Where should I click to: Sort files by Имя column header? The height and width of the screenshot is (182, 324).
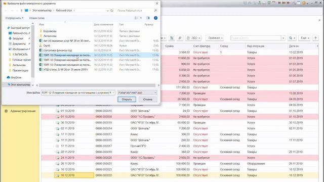(x=42, y=24)
